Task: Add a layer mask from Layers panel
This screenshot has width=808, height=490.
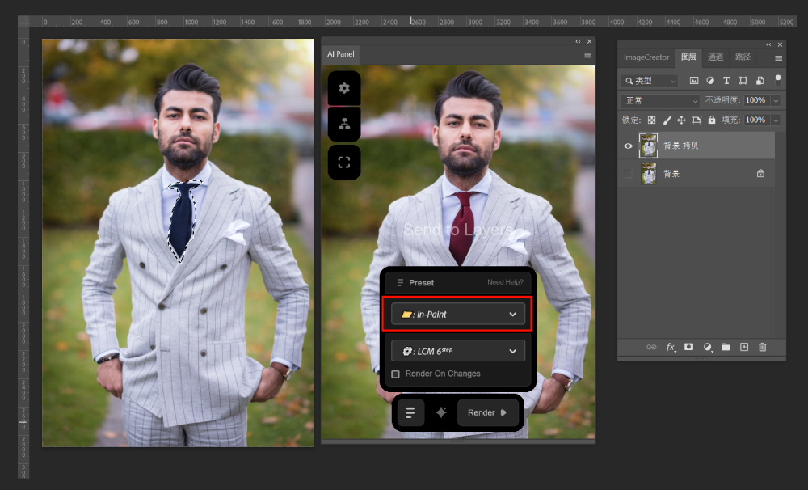Action: [x=688, y=347]
